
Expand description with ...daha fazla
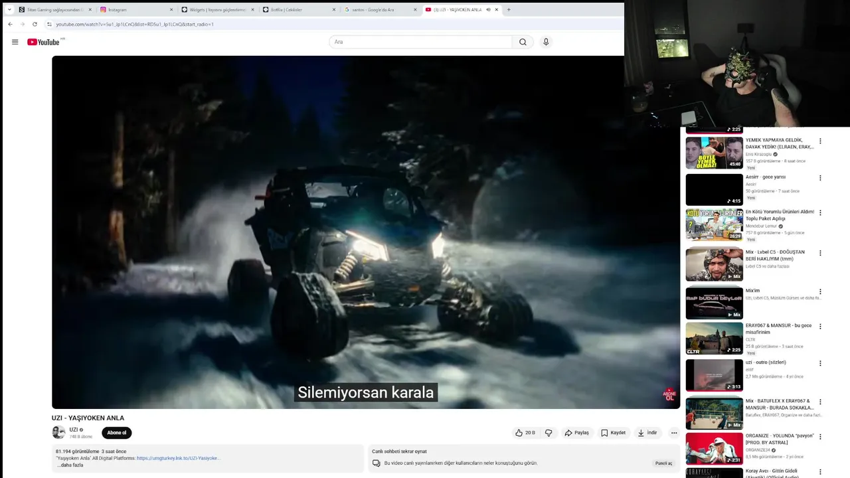70,465
